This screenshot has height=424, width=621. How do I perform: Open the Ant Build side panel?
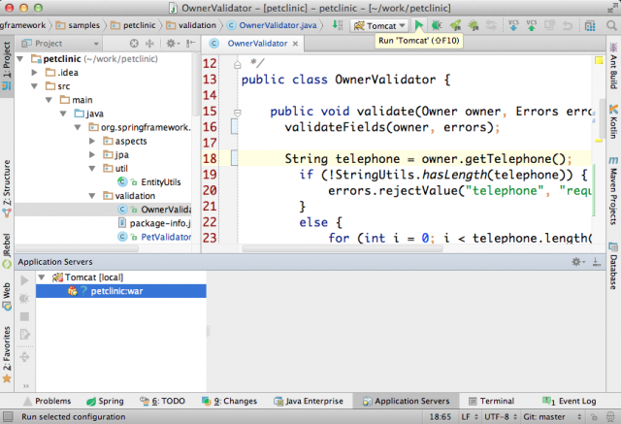point(613,66)
